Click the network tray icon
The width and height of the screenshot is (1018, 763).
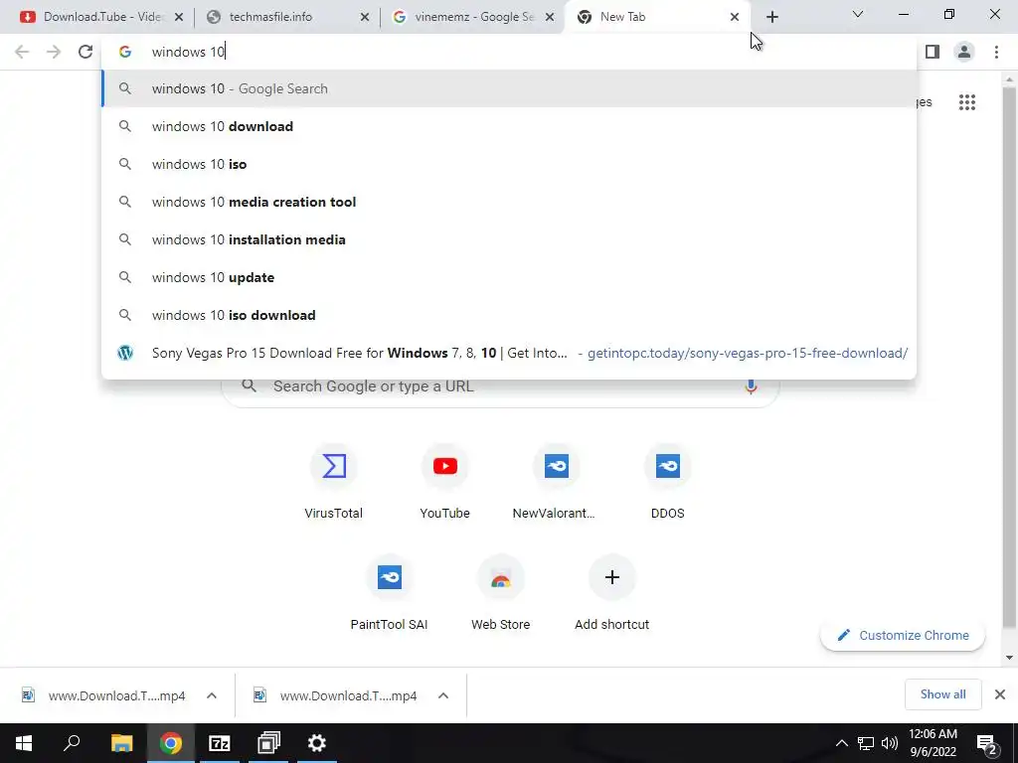(866, 743)
